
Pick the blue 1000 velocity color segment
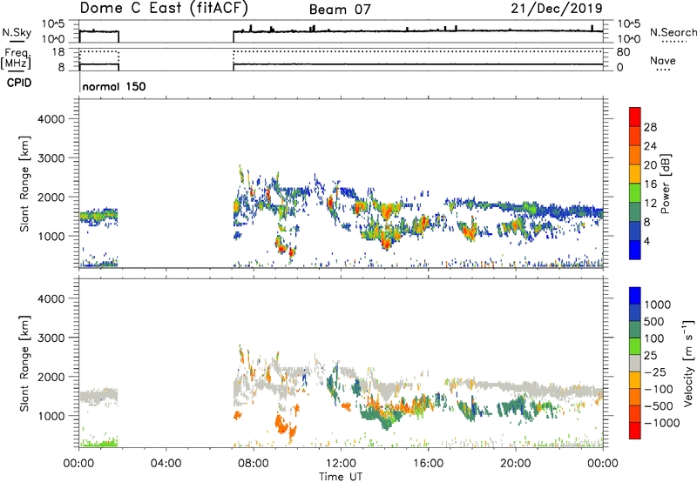[635, 296]
